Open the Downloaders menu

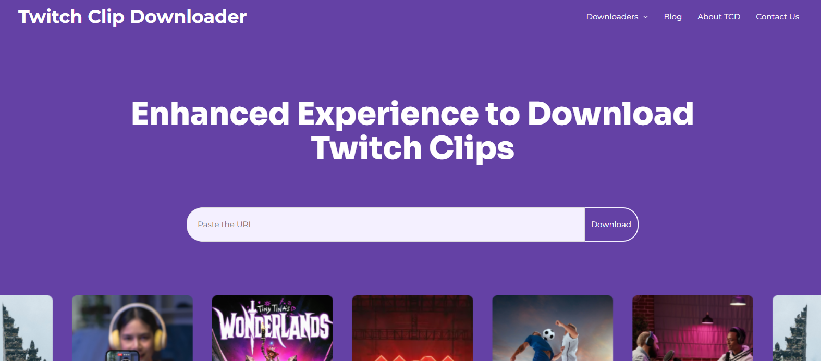(x=612, y=17)
